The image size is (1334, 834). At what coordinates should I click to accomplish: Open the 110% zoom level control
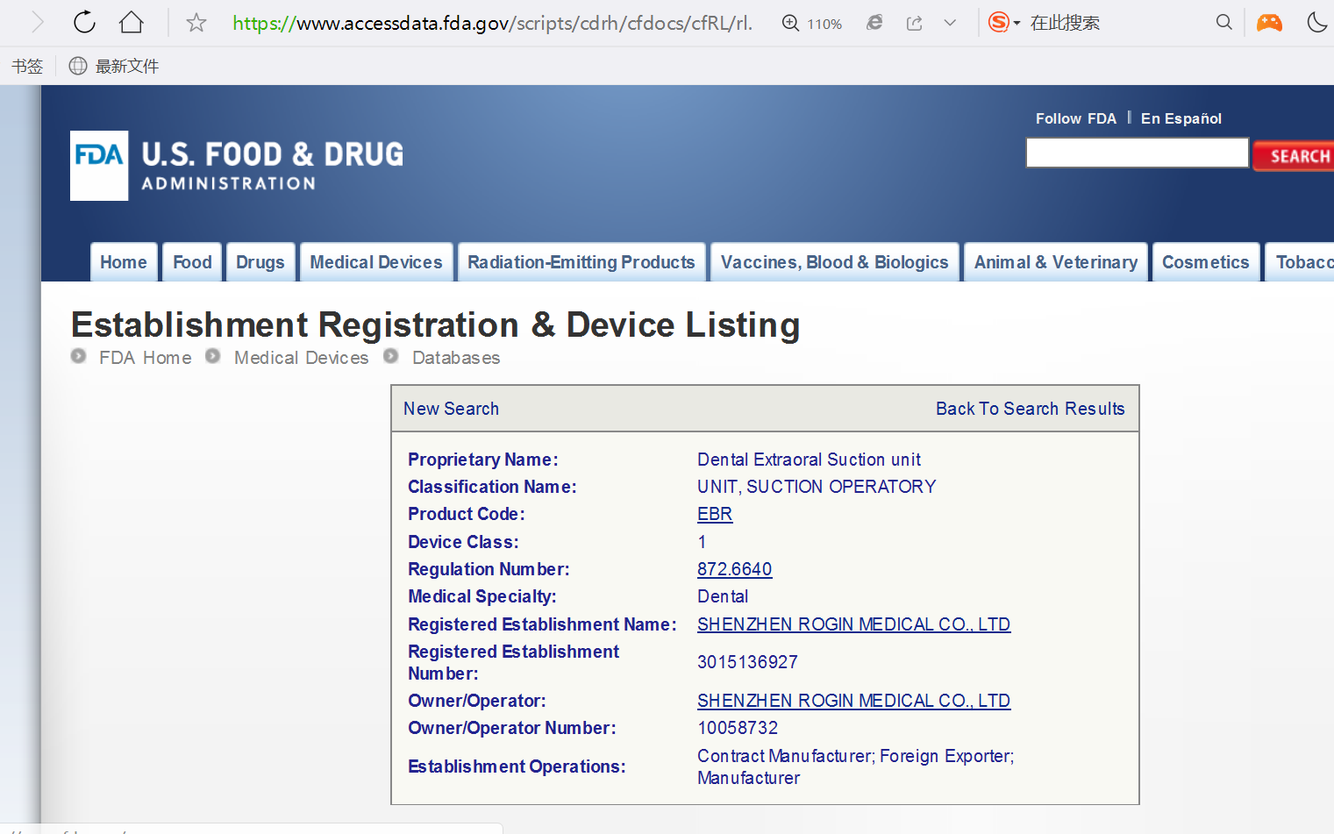812,24
